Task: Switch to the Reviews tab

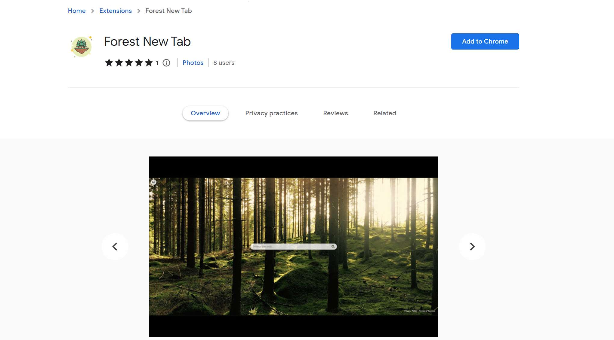Action: tap(335, 113)
